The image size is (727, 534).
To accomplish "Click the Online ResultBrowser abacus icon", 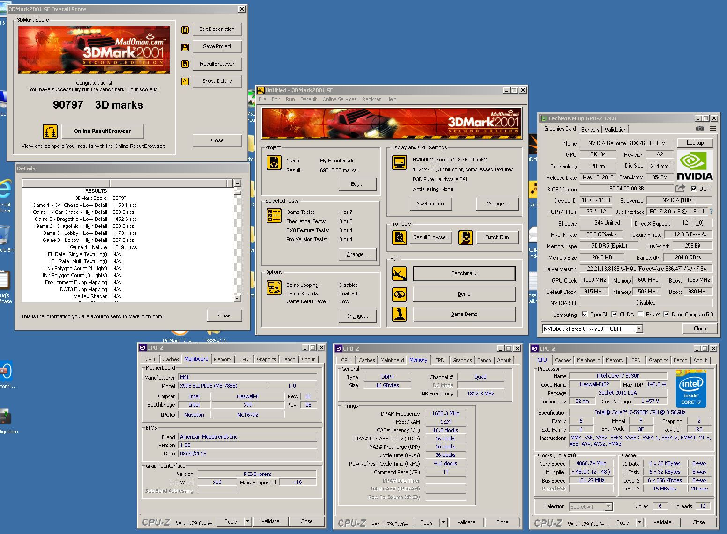I will pyautogui.click(x=50, y=132).
